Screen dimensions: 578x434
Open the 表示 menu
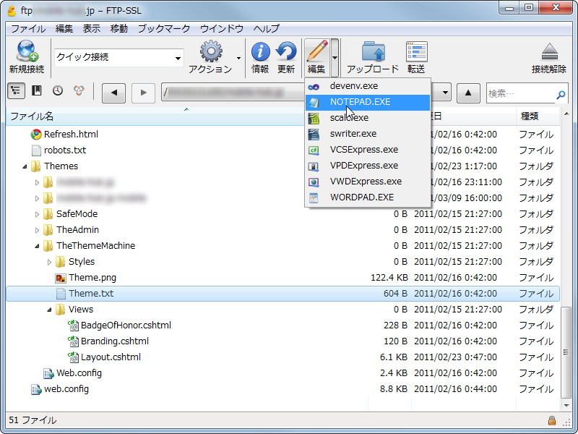[x=92, y=28]
